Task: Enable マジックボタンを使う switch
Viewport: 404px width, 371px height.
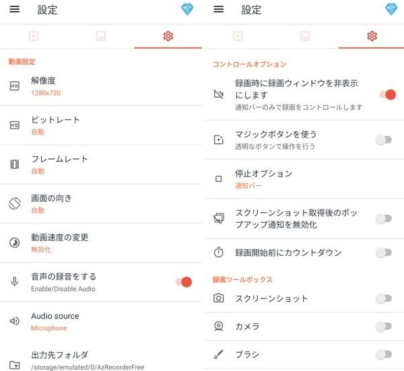Action: (384, 140)
